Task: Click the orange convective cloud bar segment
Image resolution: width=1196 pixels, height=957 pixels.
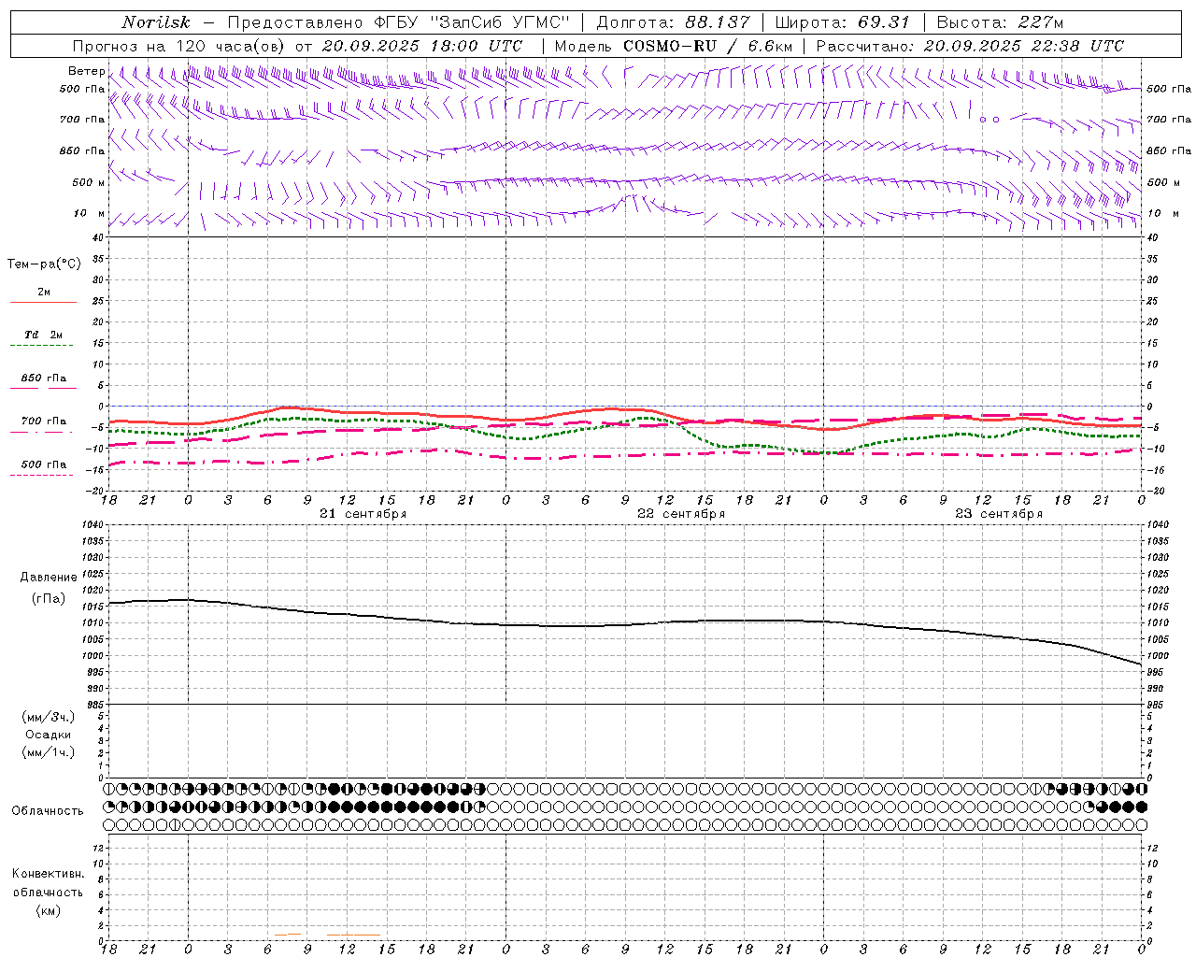Action: tap(354, 935)
